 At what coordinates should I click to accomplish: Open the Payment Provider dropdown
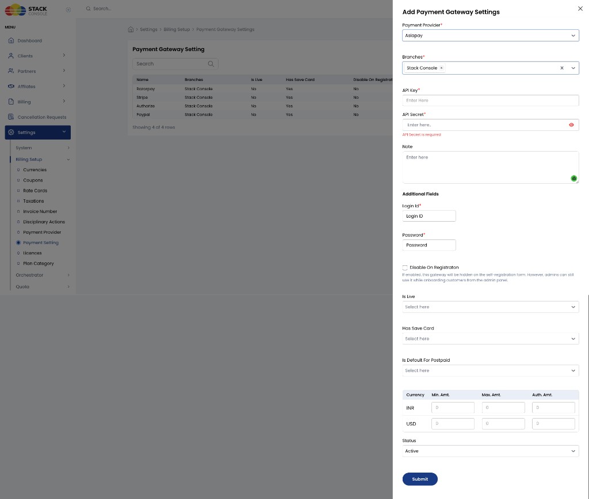click(490, 36)
